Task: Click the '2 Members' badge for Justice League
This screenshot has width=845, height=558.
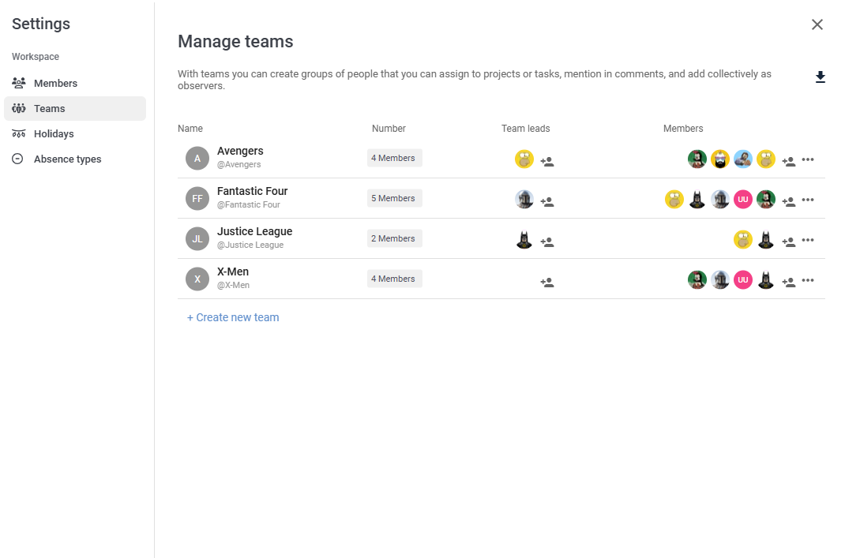Action: tap(395, 238)
